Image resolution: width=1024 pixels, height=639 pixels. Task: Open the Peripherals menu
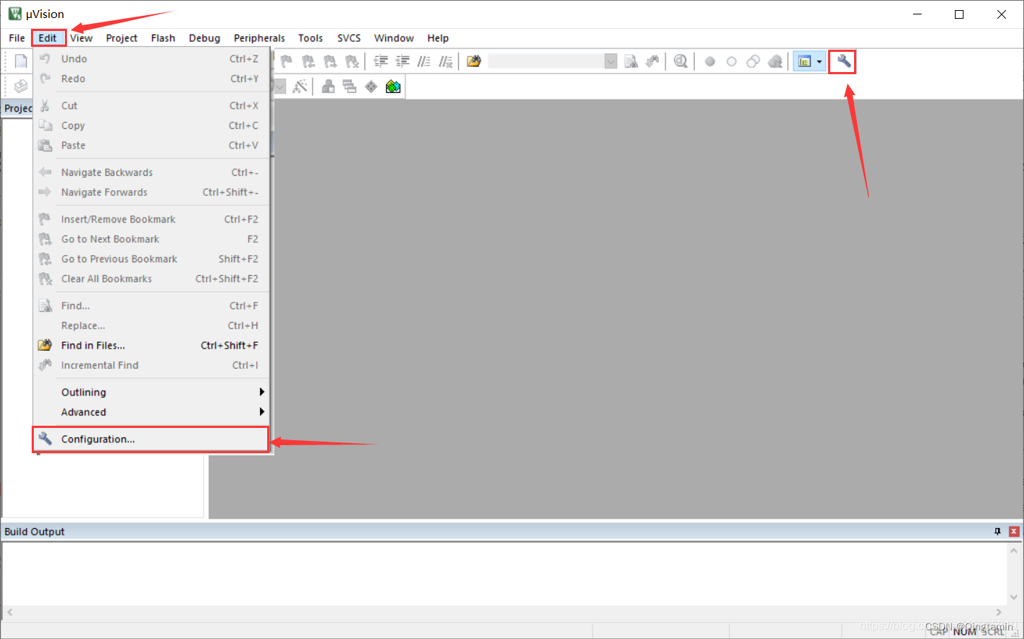[259, 38]
